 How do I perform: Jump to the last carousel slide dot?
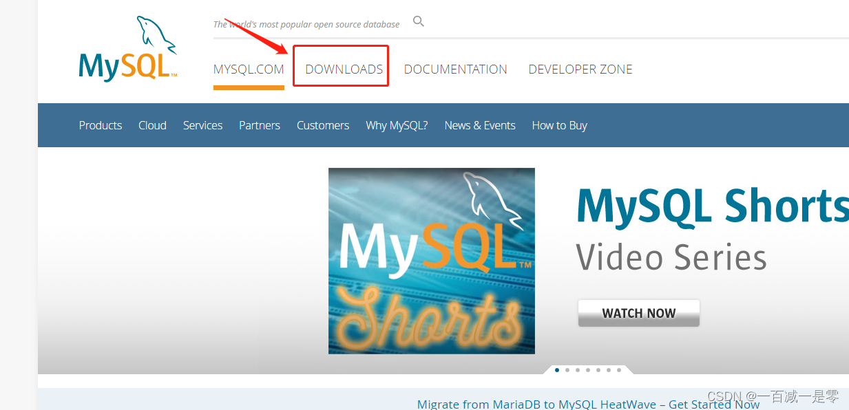tap(619, 370)
